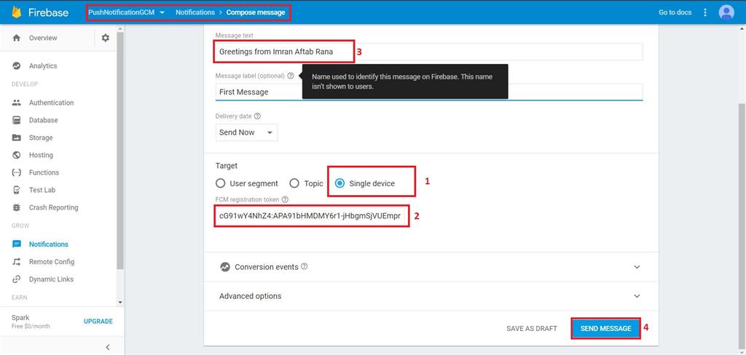Click the sidebar scrollbar down arrow
The height and width of the screenshot is (355, 746).
click(x=120, y=302)
